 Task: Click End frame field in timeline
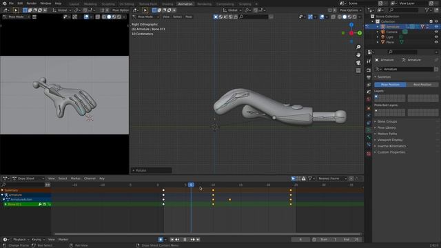pyautogui.click(x=351, y=240)
